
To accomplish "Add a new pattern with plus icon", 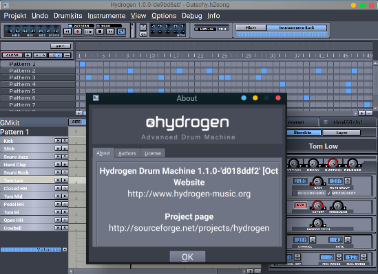I will pyautogui.click(x=28, y=55).
